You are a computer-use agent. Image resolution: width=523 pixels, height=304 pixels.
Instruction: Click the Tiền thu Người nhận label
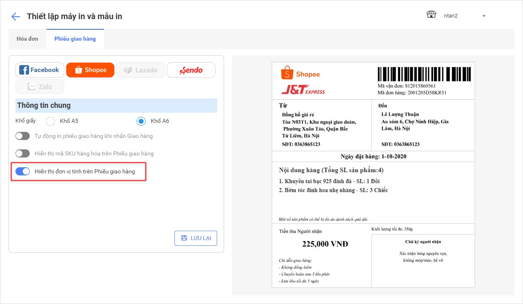(x=300, y=231)
